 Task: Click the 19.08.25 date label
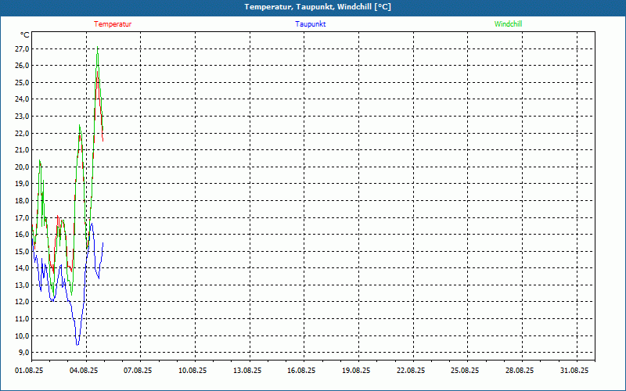356,371
